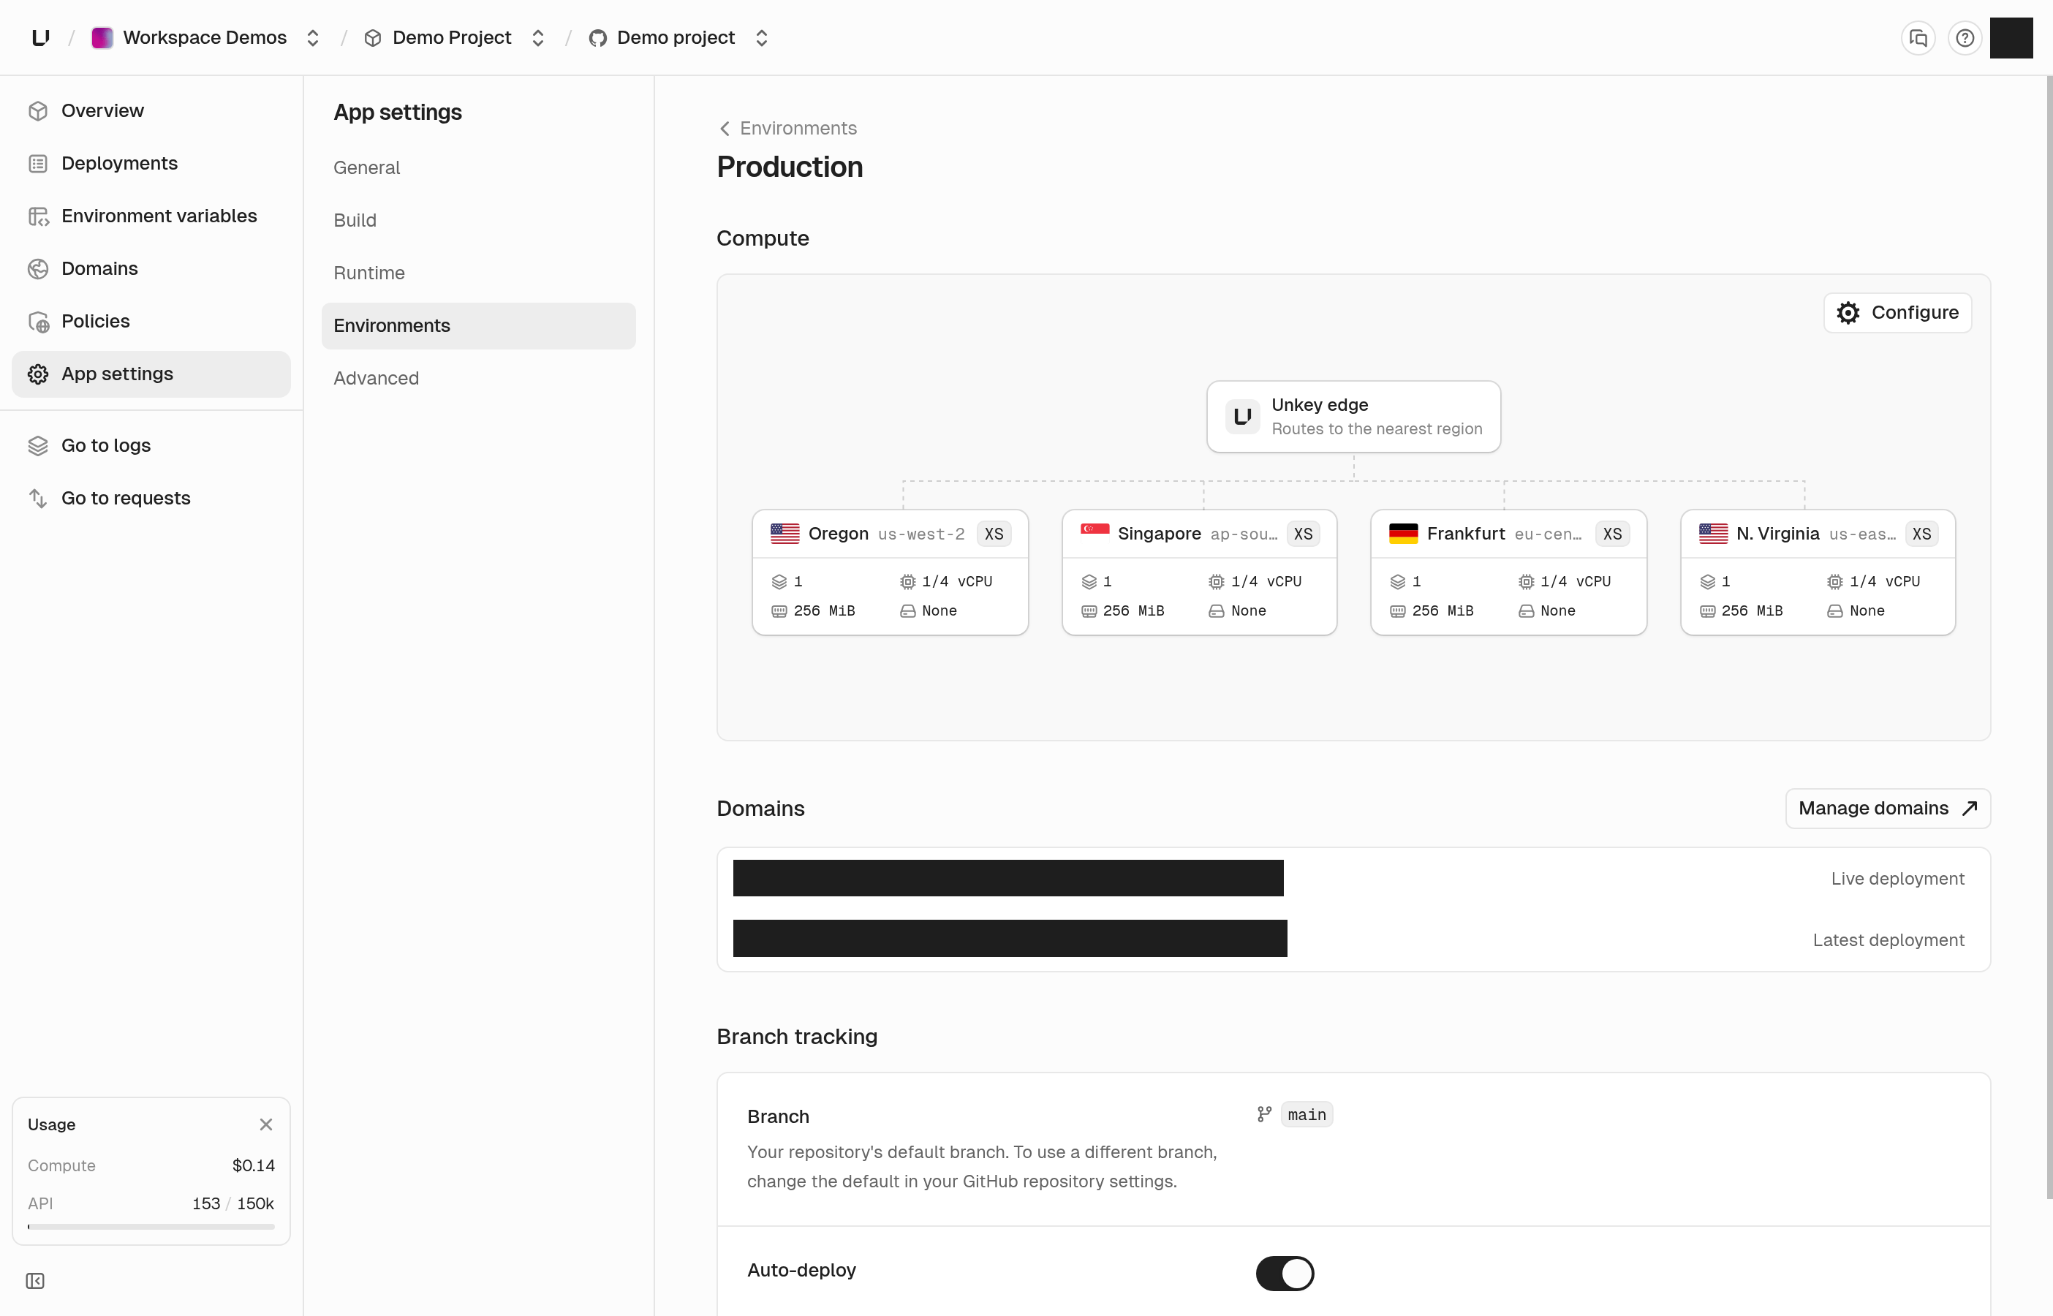
Task: Click the Go to requests link
Action: point(151,498)
